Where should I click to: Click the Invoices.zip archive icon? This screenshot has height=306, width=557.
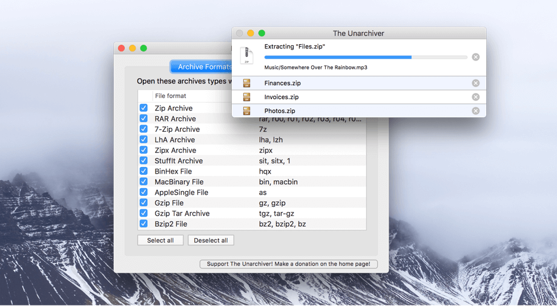click(246, 97)
